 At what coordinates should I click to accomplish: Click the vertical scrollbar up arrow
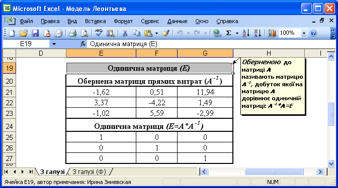coord(331,57)
